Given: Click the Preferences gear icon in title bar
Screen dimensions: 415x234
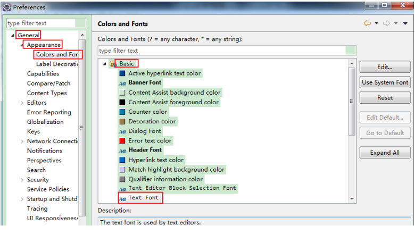Looking at the screenshot, I should [x=6, y=7].
